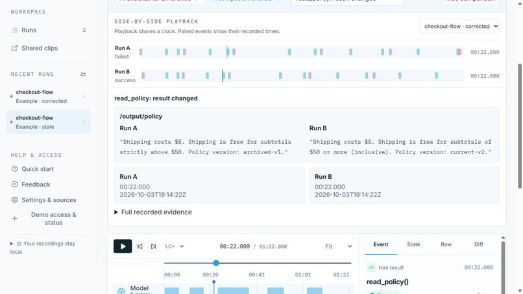This screenshot has height=294, width=523.
Task: Click the /output/policy path heading
Action: coord(141,116)
